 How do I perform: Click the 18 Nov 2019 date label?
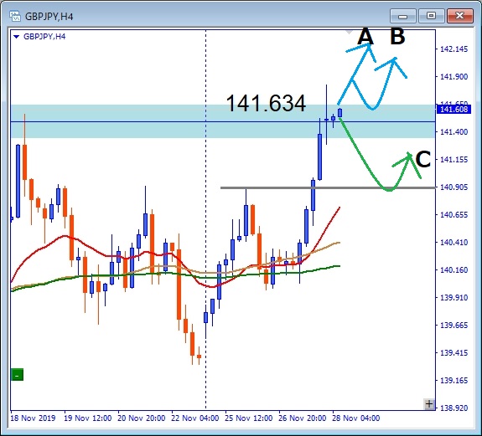click(33, 418)
